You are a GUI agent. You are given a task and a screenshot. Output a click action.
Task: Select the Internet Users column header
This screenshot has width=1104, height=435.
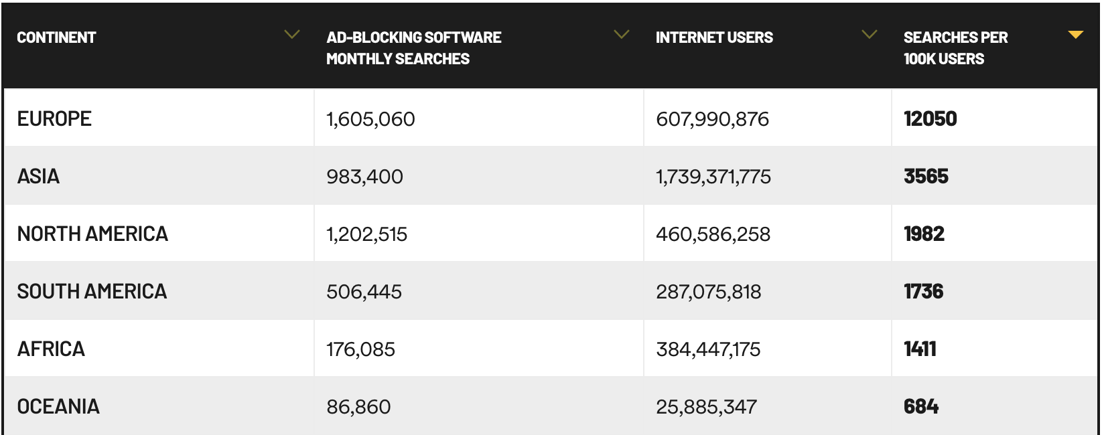coord(715,37)
